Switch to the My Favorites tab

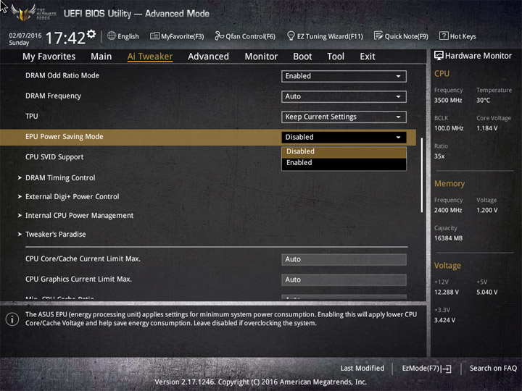(49, 56)
